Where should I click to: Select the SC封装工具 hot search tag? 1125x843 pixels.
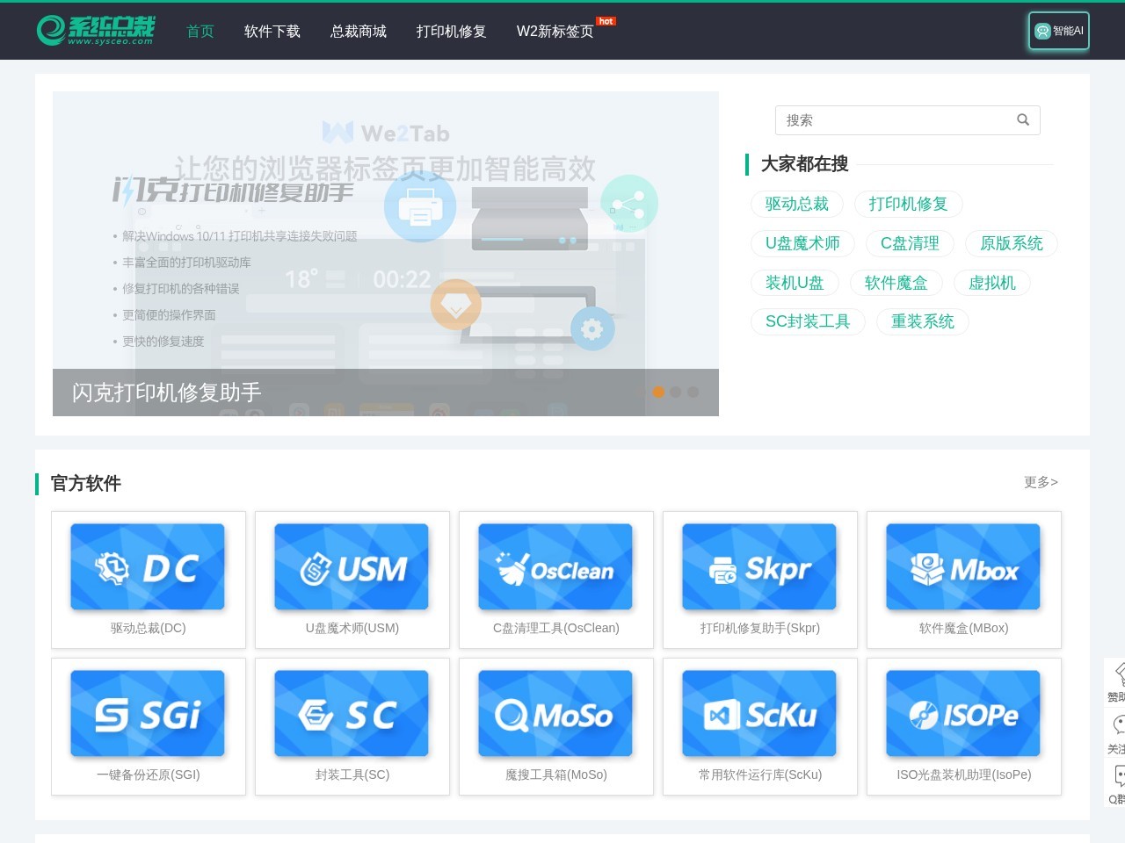[x=808, y=321]
